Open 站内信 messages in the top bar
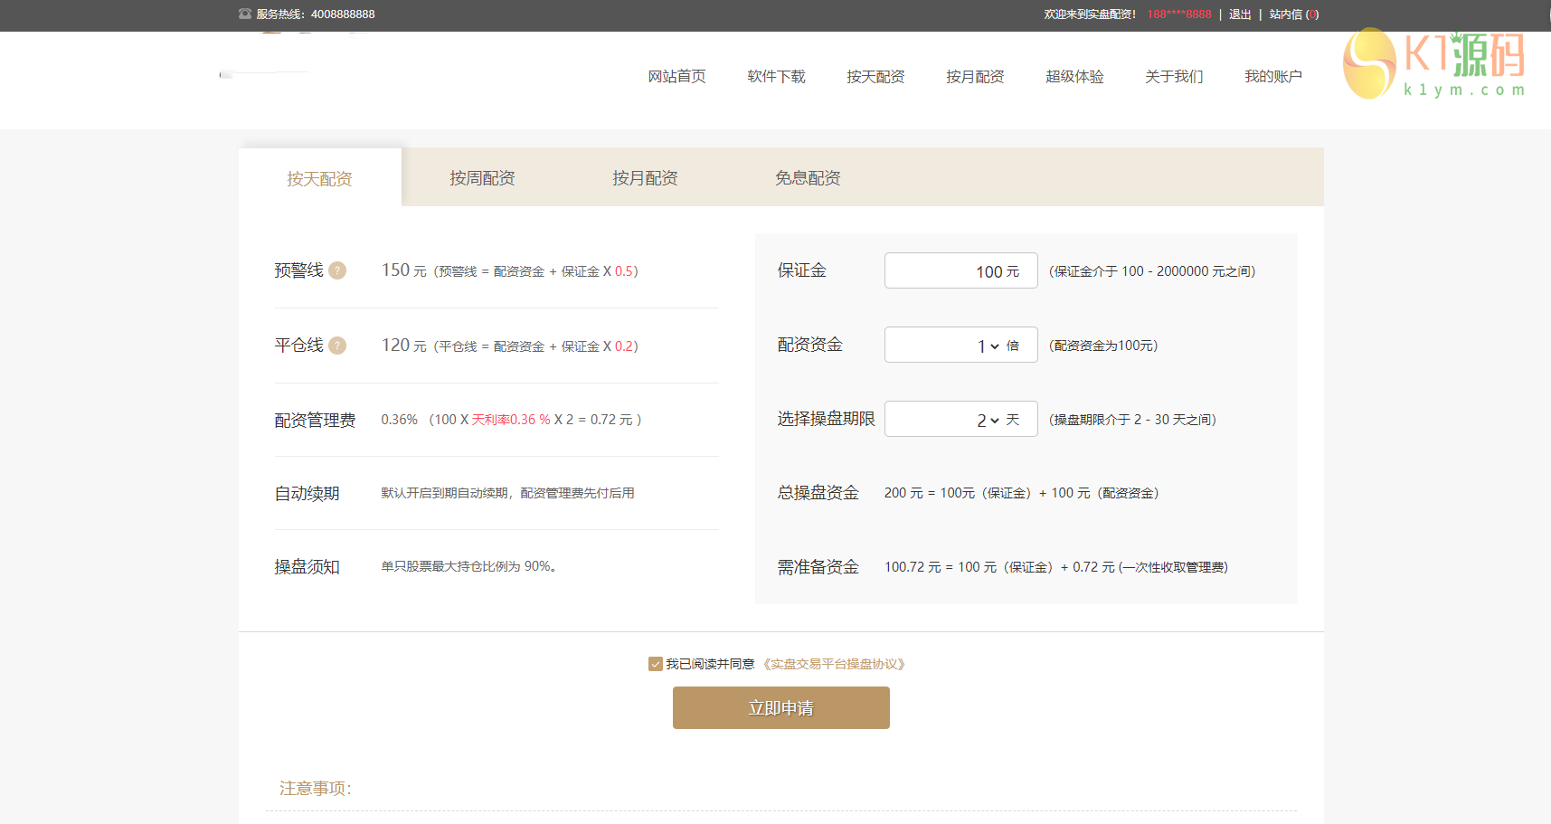Viewport: 1551px width, 824px height. pos(1293,14)
